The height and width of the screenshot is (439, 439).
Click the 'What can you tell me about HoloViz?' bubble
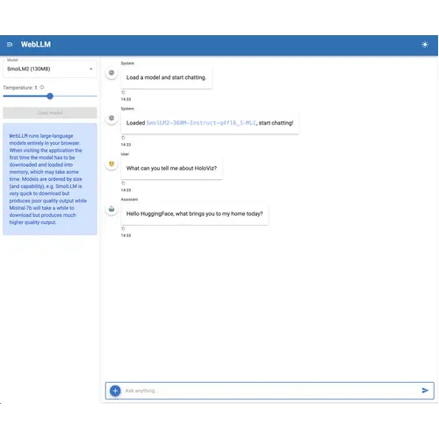[171, 169]
